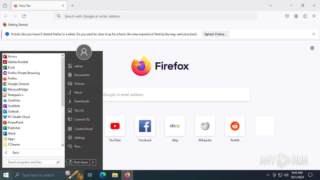Open OneNote from the programs list
320x180 pixels.
(32, 106)
